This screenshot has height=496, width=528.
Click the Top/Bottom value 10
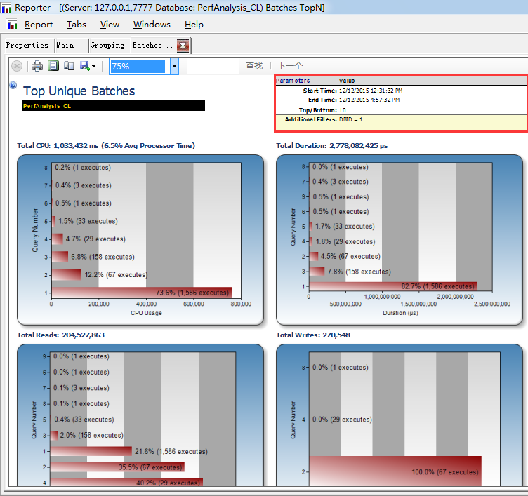[343, 110]
